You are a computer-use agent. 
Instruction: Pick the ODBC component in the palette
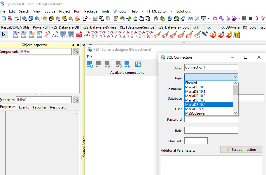click(x=87, y=35)
